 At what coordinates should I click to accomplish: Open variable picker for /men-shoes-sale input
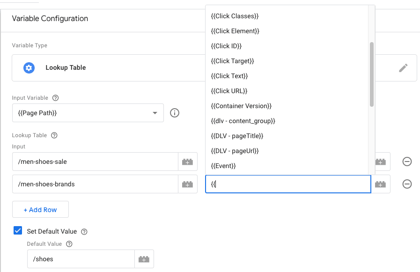(x=187, y=162)
